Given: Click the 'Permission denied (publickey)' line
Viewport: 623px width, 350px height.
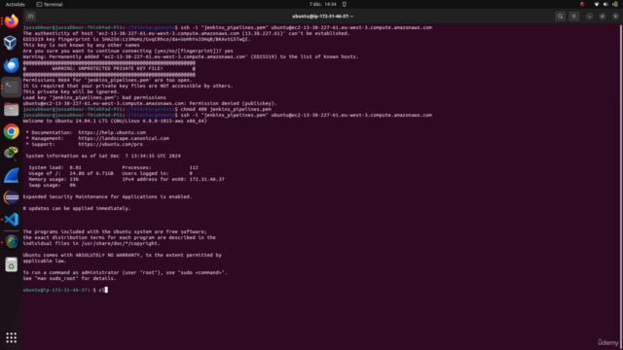Looking at the screenshot, I should 150,104.
